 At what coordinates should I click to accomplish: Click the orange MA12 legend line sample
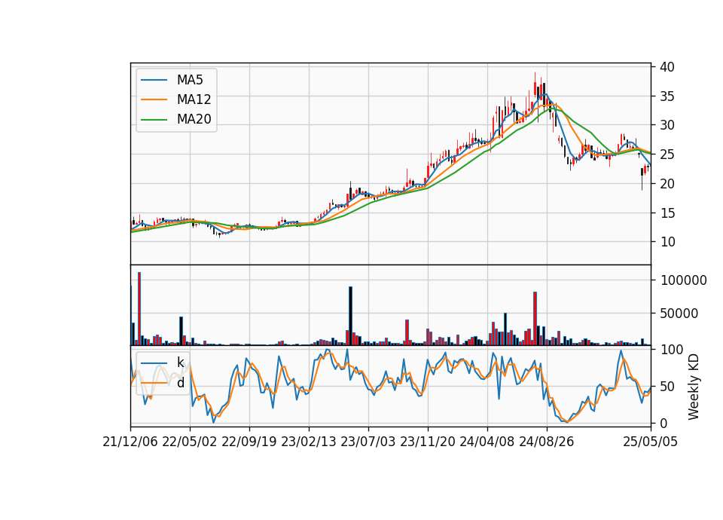tap(154, 99)
